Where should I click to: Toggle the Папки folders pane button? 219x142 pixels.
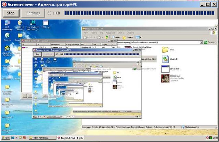[128, 37]
